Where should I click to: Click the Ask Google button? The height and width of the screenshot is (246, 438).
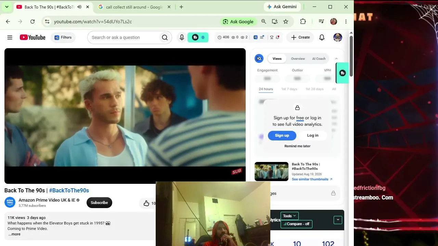coord(238,22)
